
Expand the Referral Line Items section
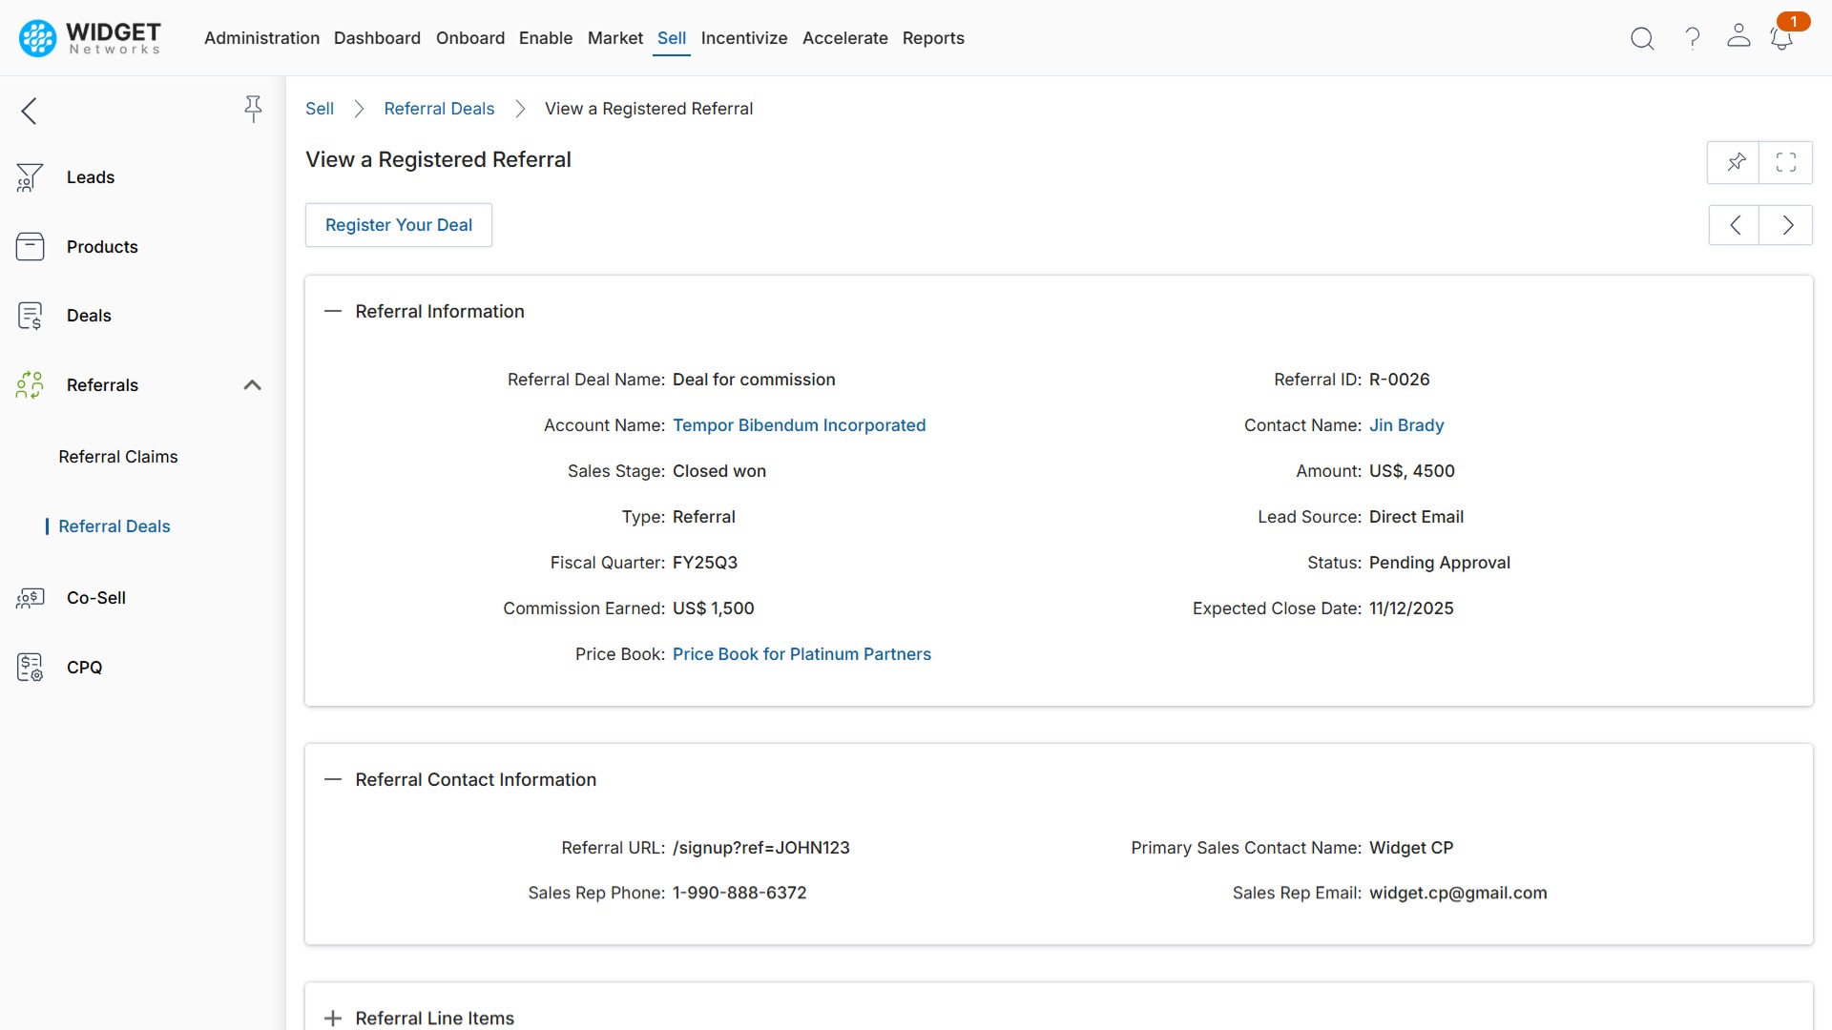(x=332, y=1018)
